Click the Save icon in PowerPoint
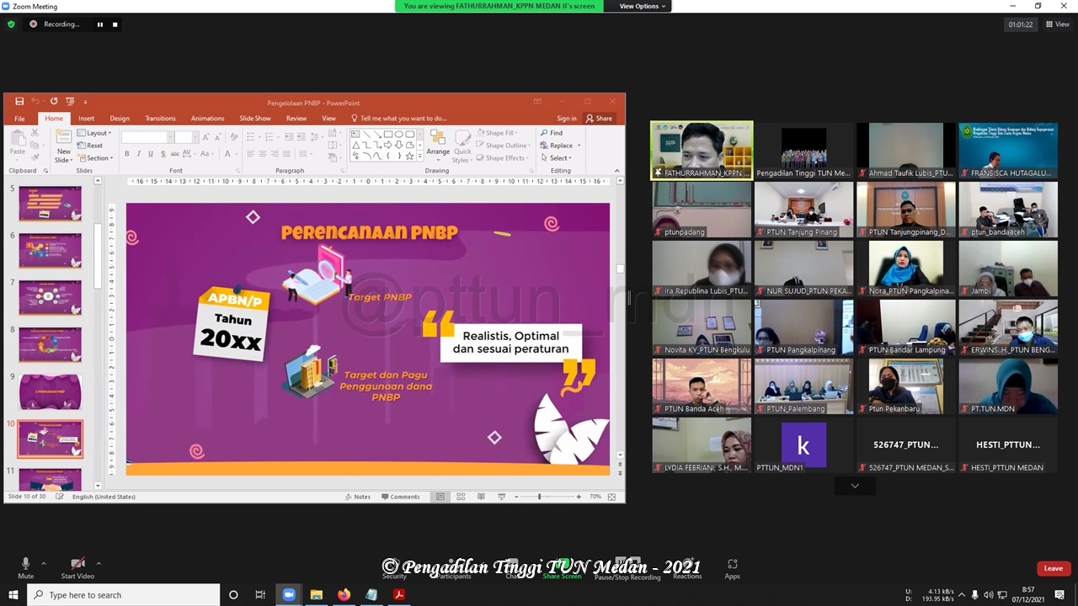Viewport: 1078px width, 606px height. coord(19,101)
